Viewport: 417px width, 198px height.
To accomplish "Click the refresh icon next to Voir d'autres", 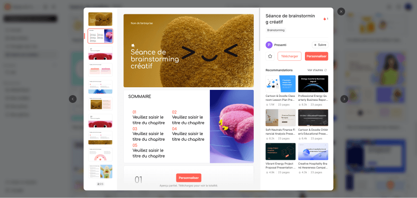I will pos(325,70).
